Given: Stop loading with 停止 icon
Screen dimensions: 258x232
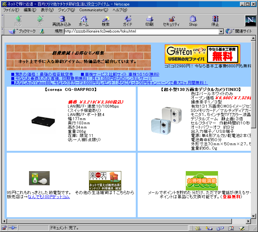Looking at the screenshot, I should click(215, 21).
